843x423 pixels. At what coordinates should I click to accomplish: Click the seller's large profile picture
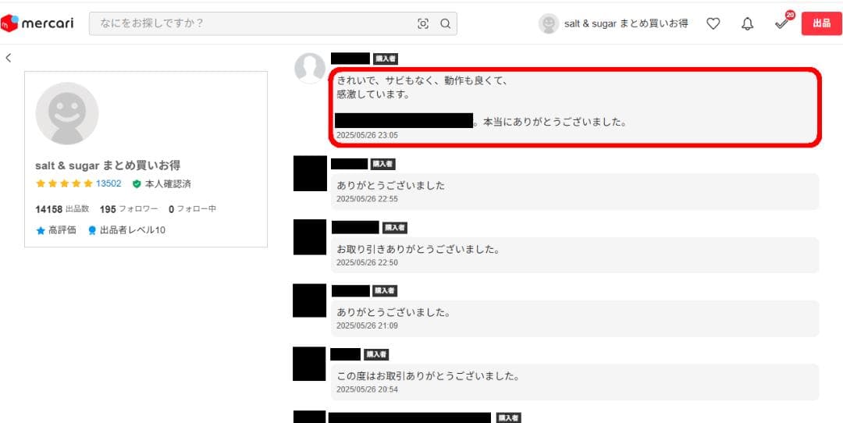(x=67, y=113)
